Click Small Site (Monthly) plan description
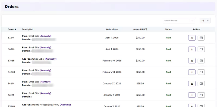 coord(36,82)
